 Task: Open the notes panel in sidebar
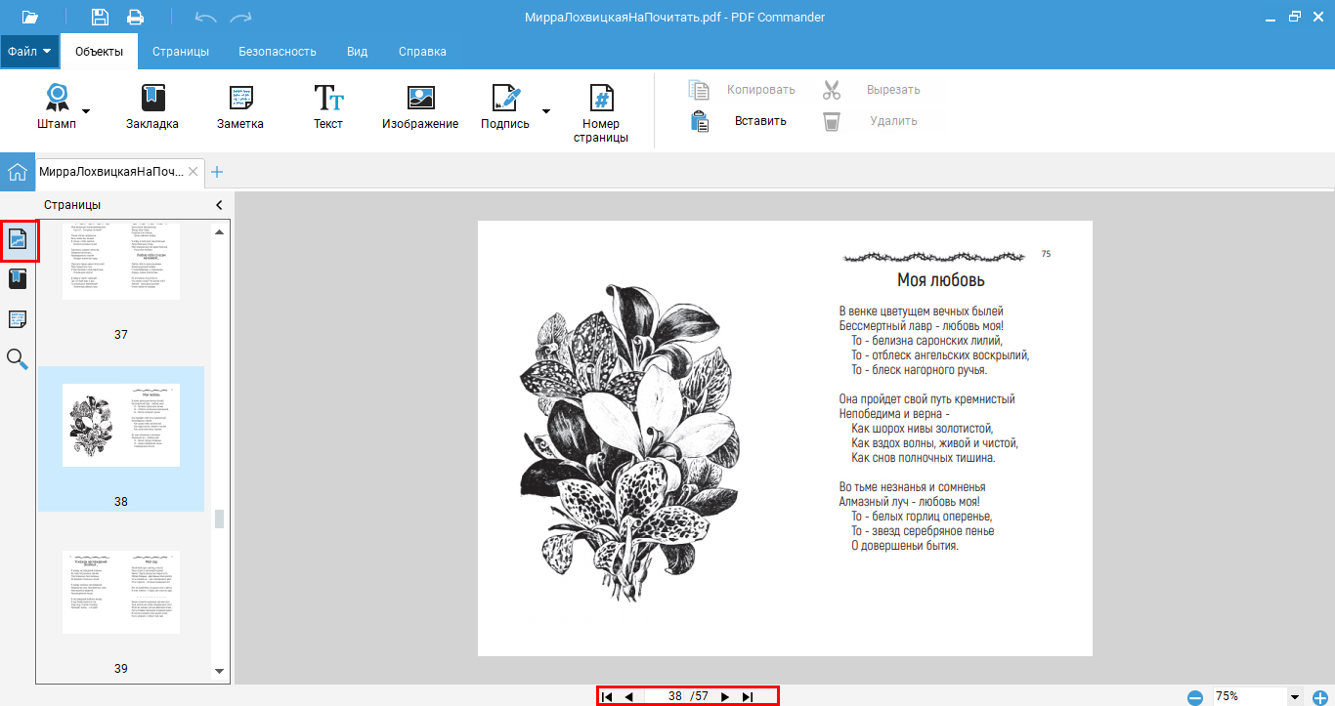pos(18,319)
